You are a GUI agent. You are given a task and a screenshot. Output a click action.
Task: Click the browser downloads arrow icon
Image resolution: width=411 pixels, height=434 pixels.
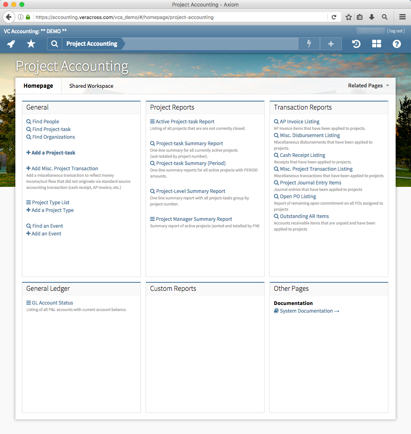coord(372,17)
